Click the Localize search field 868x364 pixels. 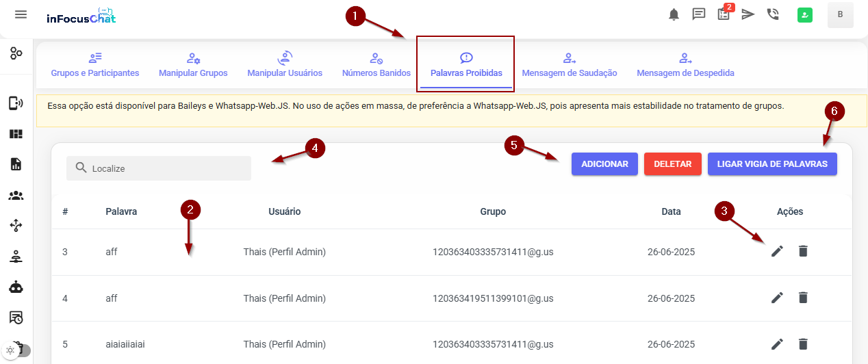159,168
